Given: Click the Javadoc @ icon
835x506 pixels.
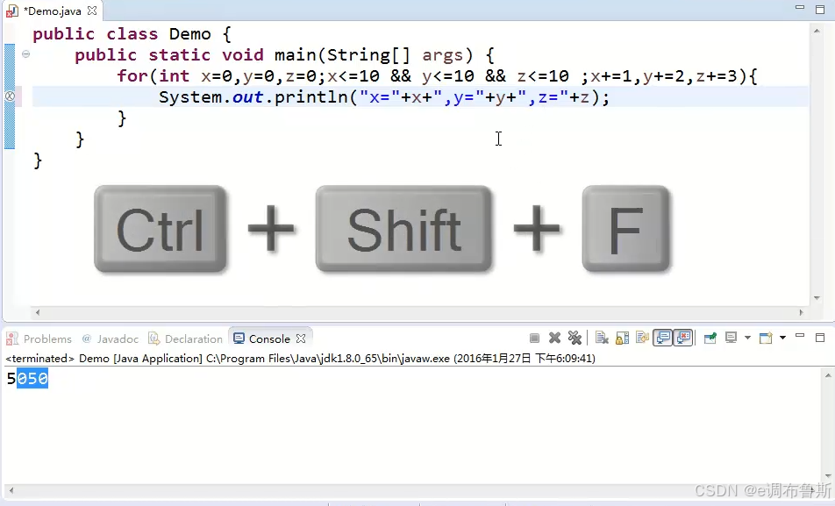Looking at the screenshot, I should pyautogui.click(x=87, y=339).
